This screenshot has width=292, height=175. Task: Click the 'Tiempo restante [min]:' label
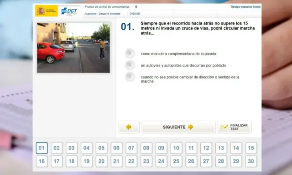[245, 7]
